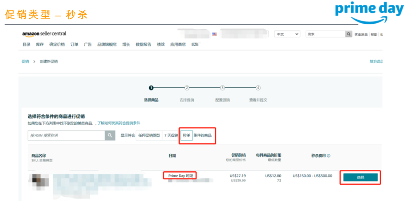
Task: Click the minimum quantity 73 value
Action: click(279, 180)
